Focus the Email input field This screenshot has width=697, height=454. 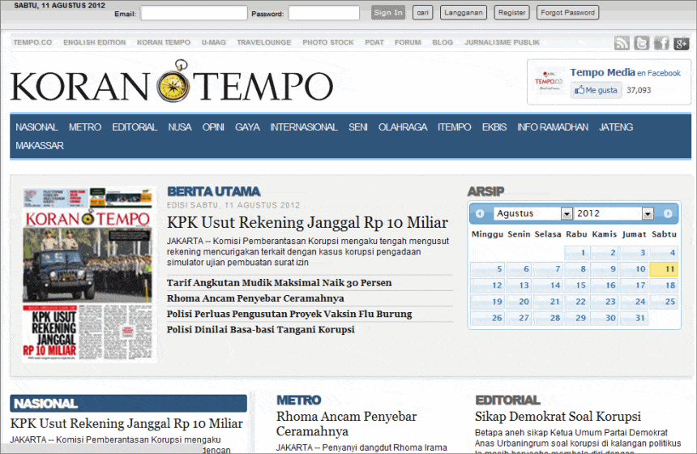[194, 13]
